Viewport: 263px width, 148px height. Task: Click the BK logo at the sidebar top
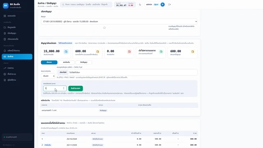point(5,5)
